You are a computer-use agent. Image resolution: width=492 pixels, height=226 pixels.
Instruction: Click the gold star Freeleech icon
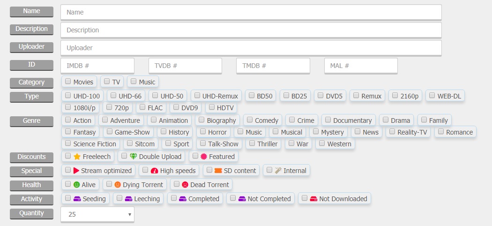77,157
